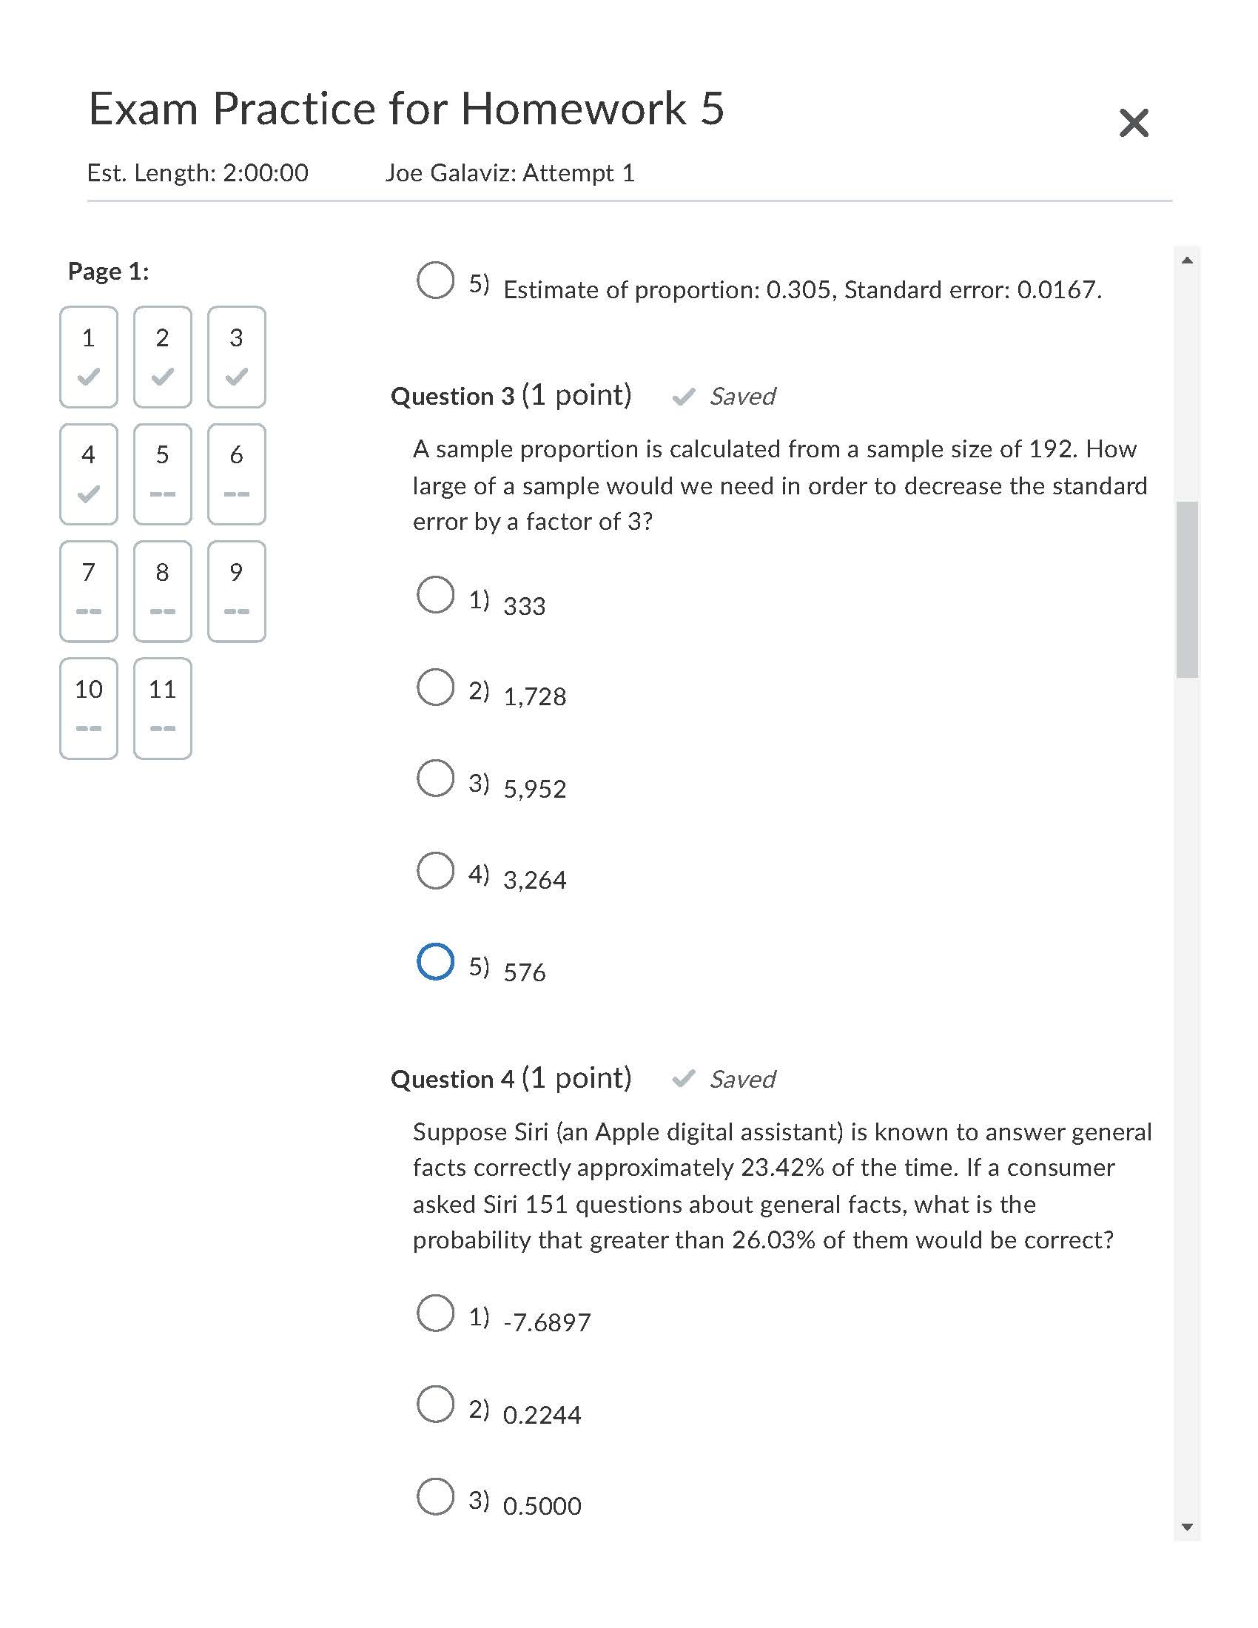Click the checkmark icon under question 4

(x=88, y=494)
